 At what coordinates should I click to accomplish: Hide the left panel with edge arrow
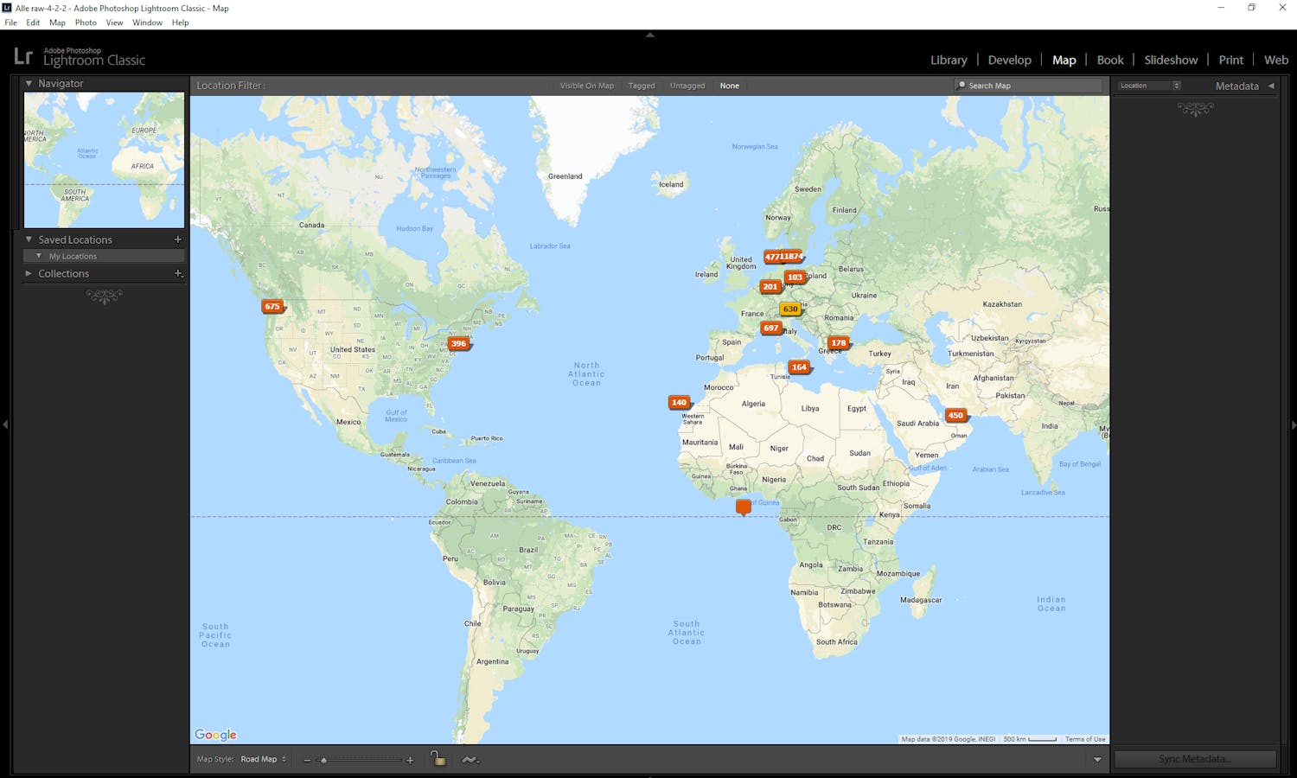coord(5,424)
